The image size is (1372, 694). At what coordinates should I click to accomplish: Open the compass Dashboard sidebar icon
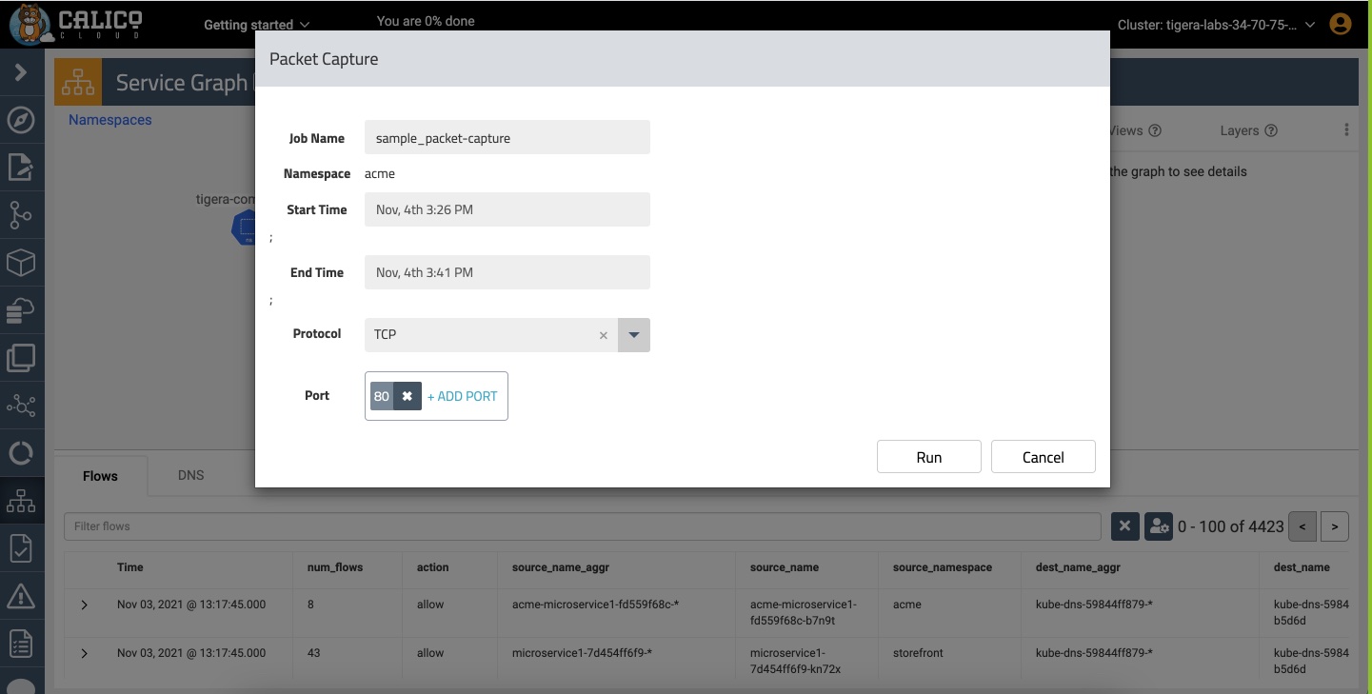point(21,120)
